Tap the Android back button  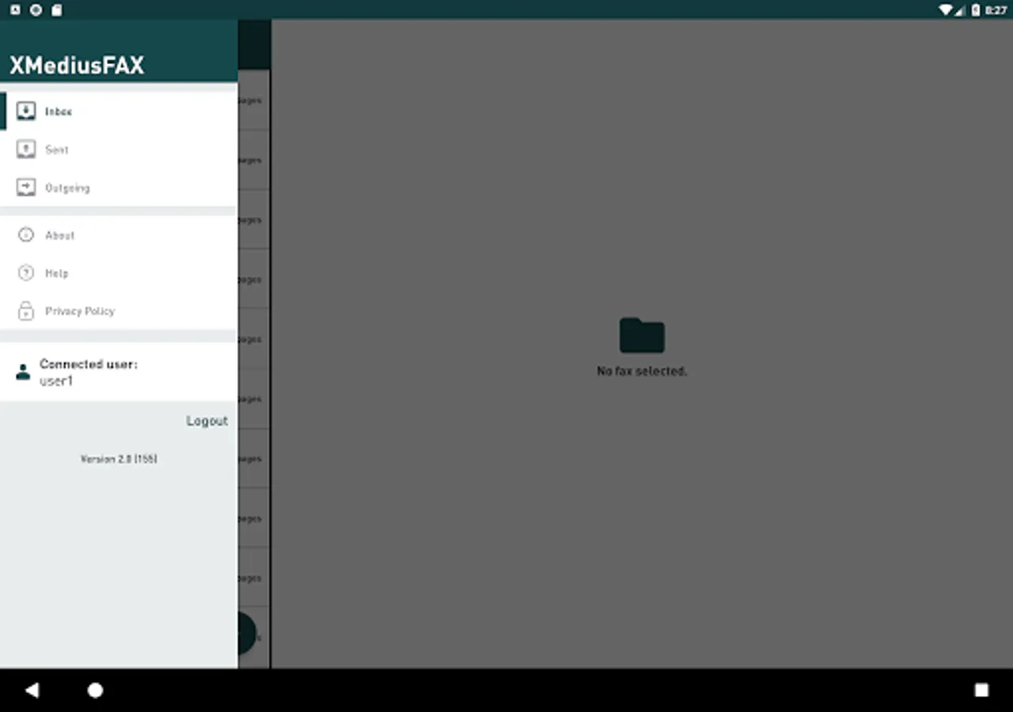tap(32, 690)
